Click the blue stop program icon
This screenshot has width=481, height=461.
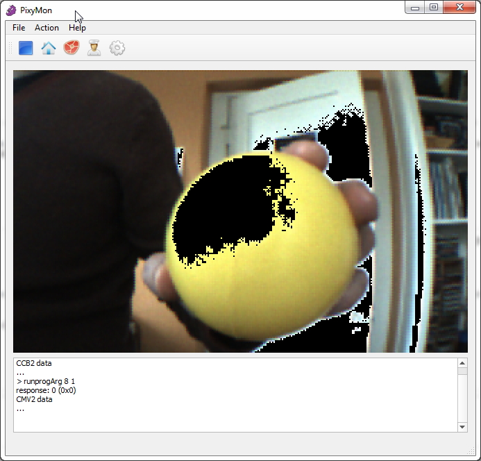pyautogui.click(x=26, y=48)
